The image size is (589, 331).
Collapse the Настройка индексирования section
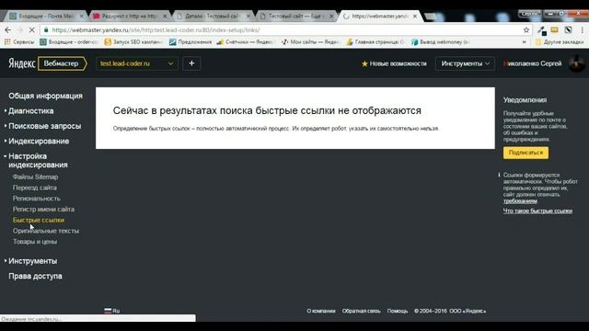(x=38, y=160)
